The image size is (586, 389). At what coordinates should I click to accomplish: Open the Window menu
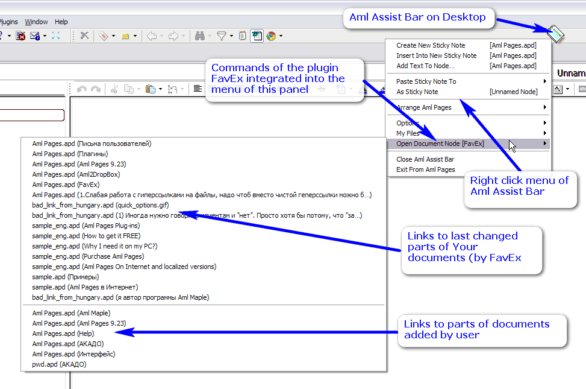click(36, 22)
